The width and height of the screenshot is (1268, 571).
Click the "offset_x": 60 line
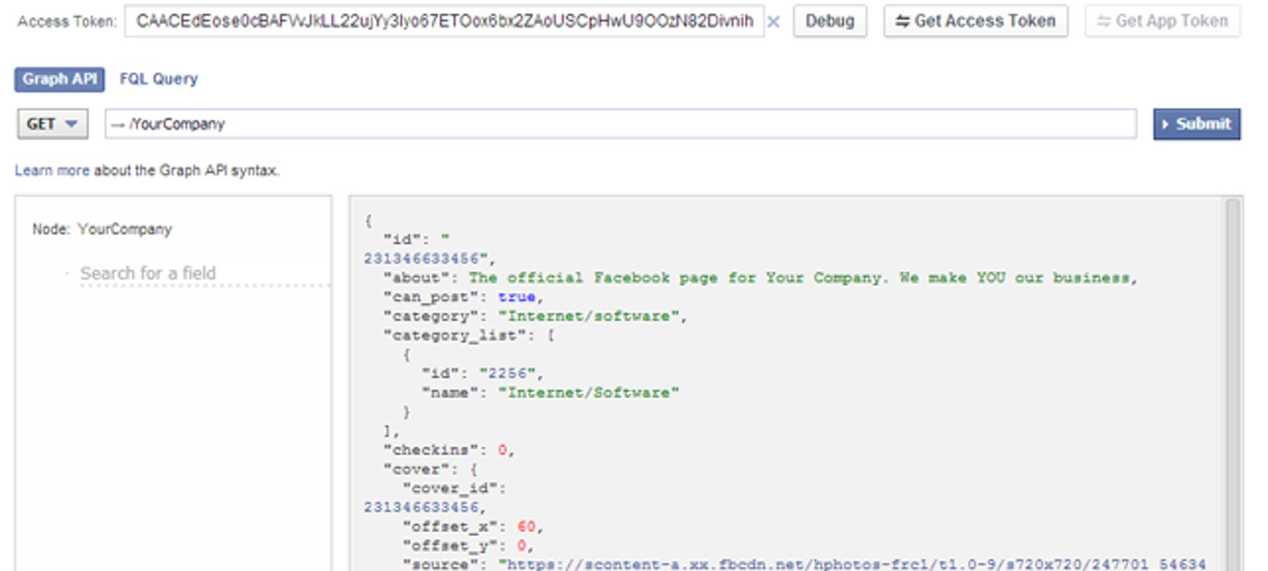point(473,527)
